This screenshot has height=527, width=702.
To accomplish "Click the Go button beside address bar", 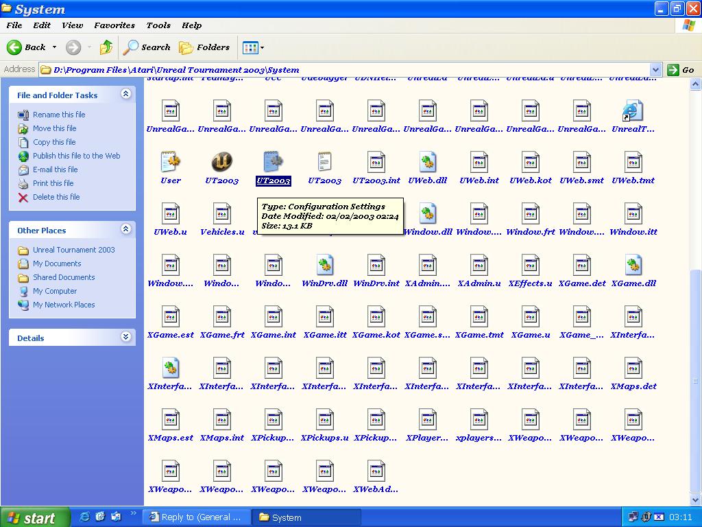I will pos(681,70).
